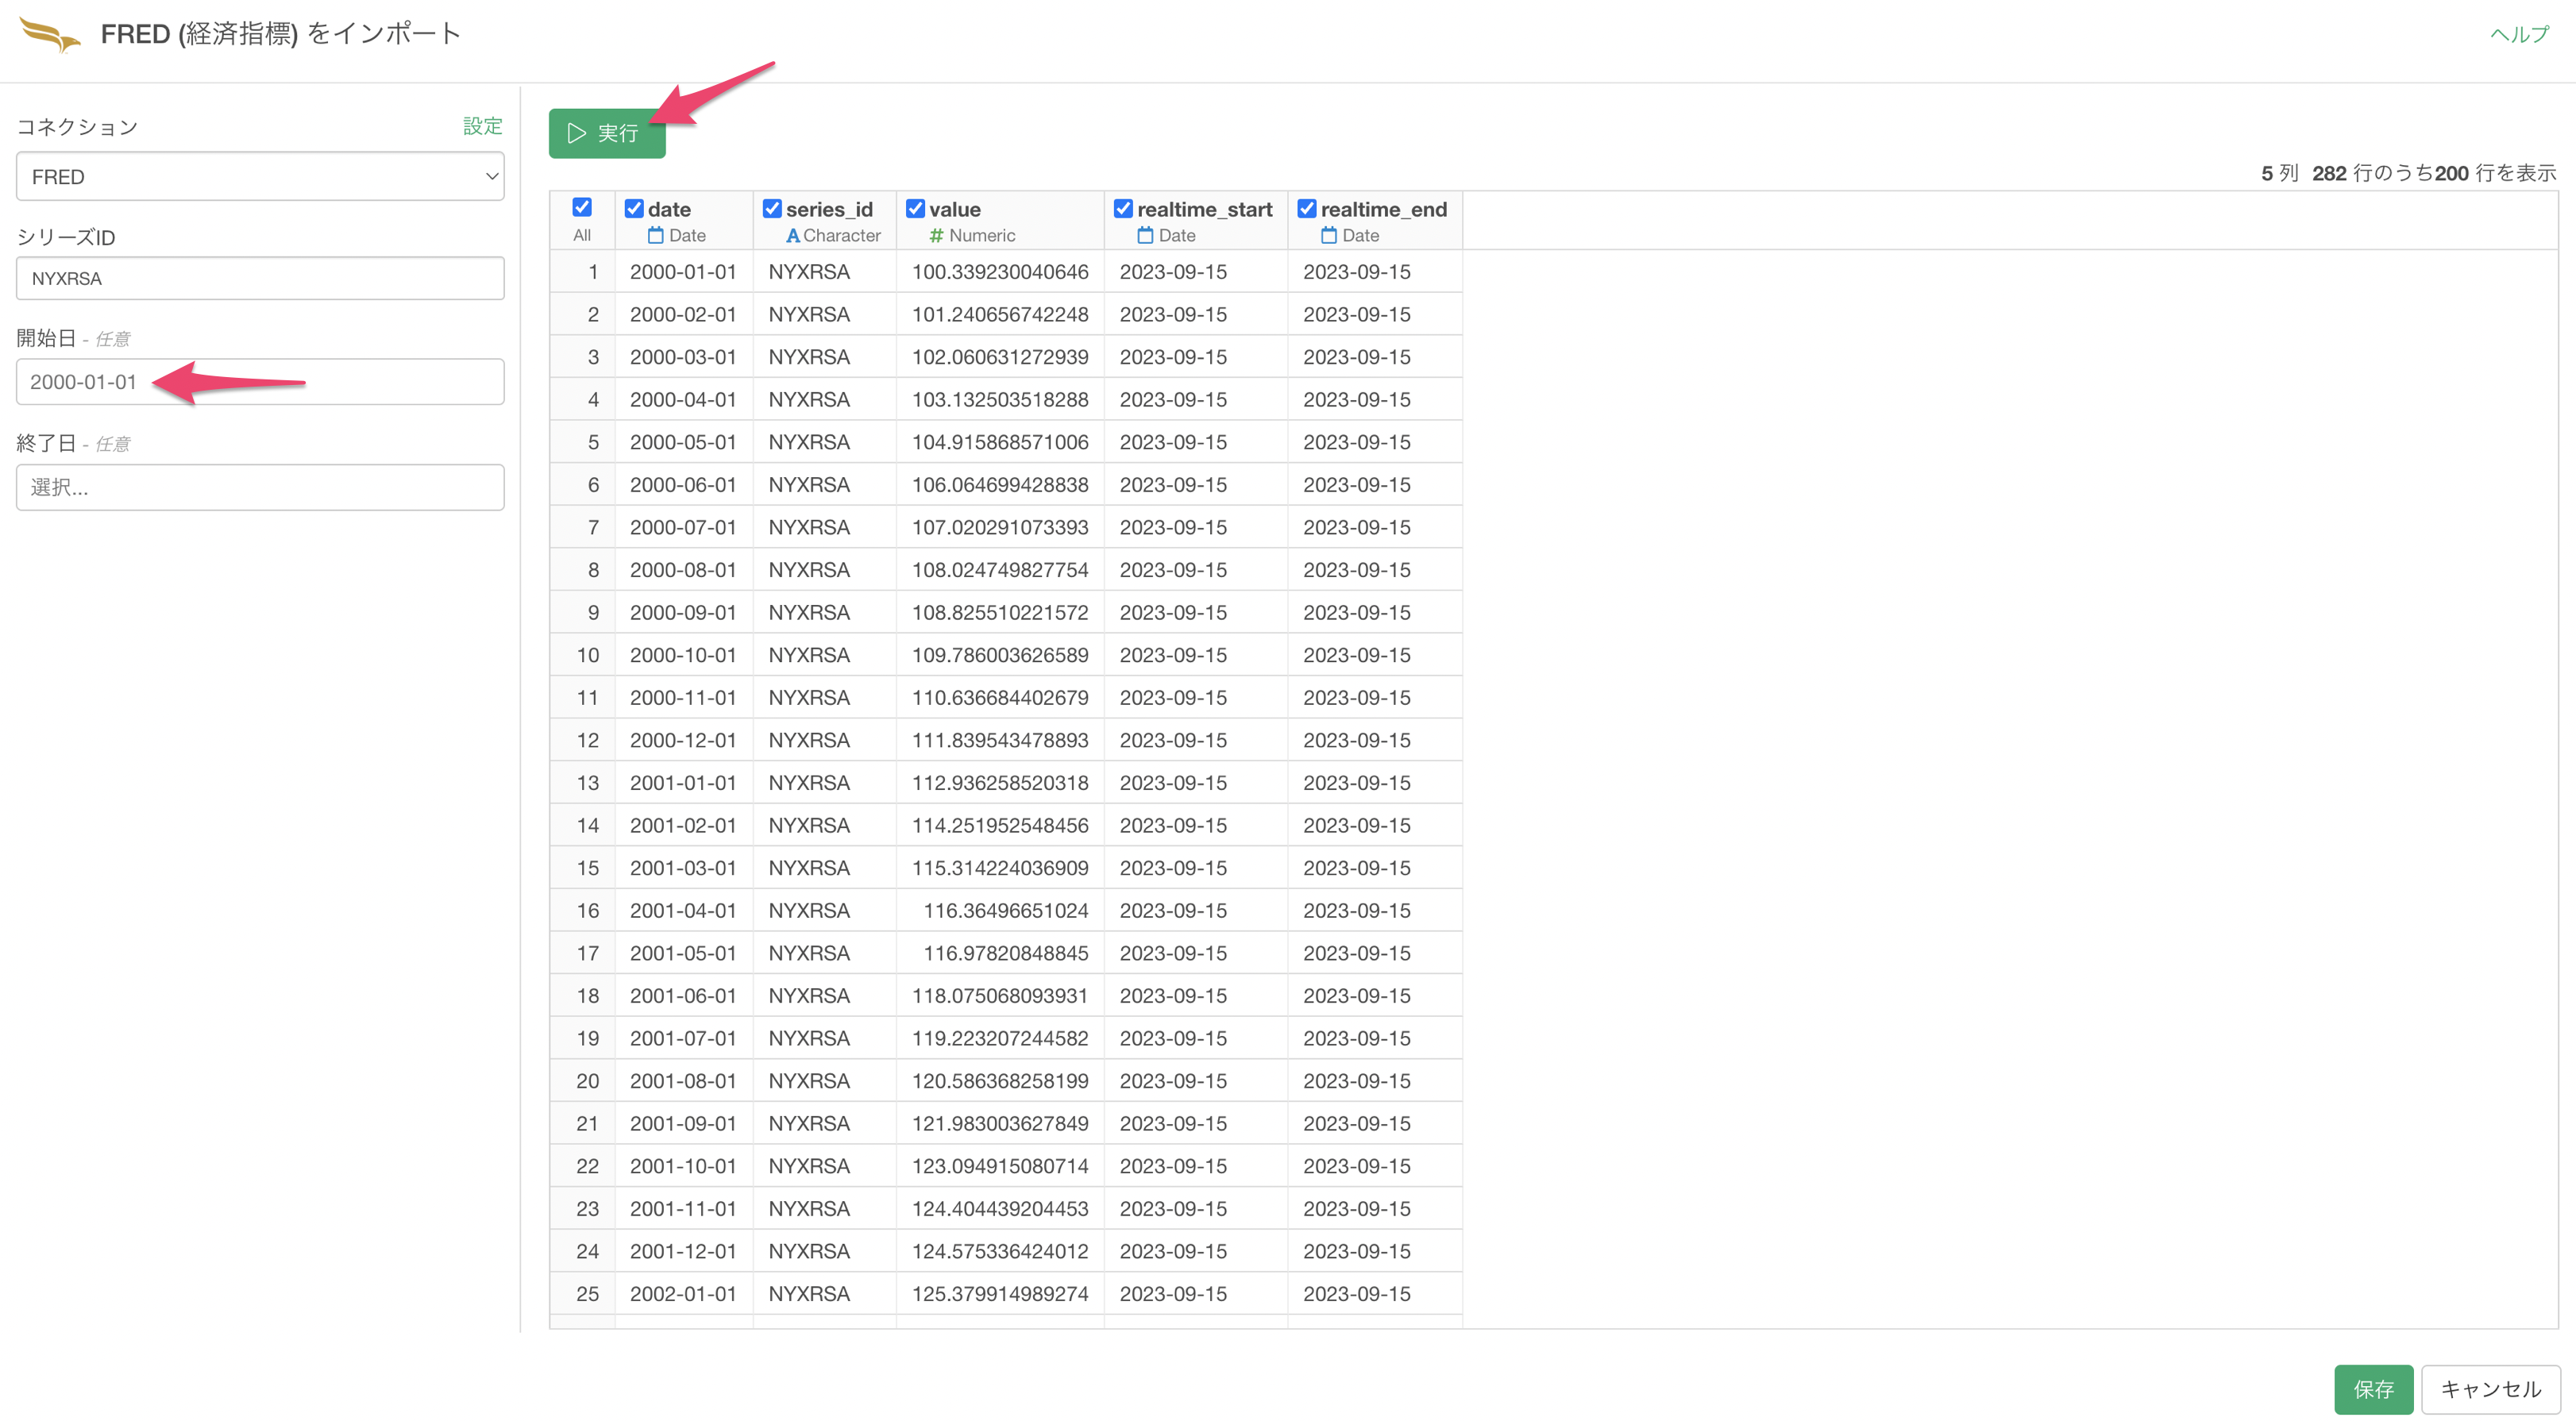The width and height of the screenshot is (2576, 1421).
Task: Click value cell 114.251952548456
Action: point(1000,825)
